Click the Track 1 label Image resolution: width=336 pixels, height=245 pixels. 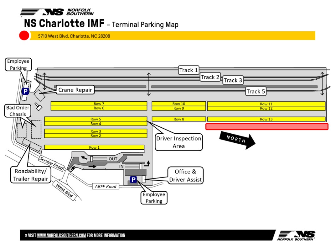coord(189,70)
